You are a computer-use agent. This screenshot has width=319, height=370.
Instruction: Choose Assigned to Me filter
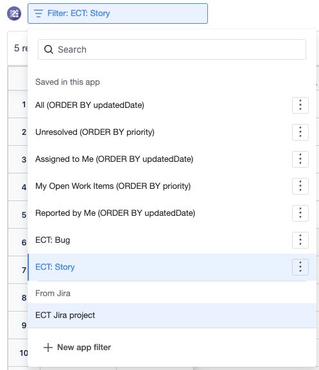(114, 159)
